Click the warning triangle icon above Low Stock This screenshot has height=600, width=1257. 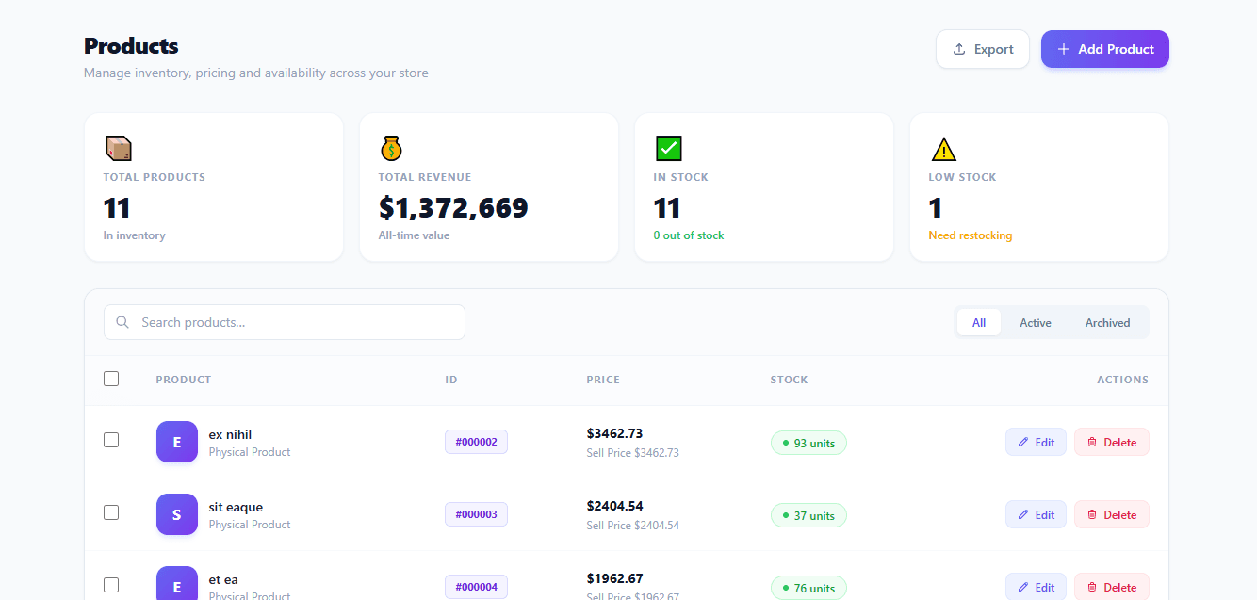[943, 147]
